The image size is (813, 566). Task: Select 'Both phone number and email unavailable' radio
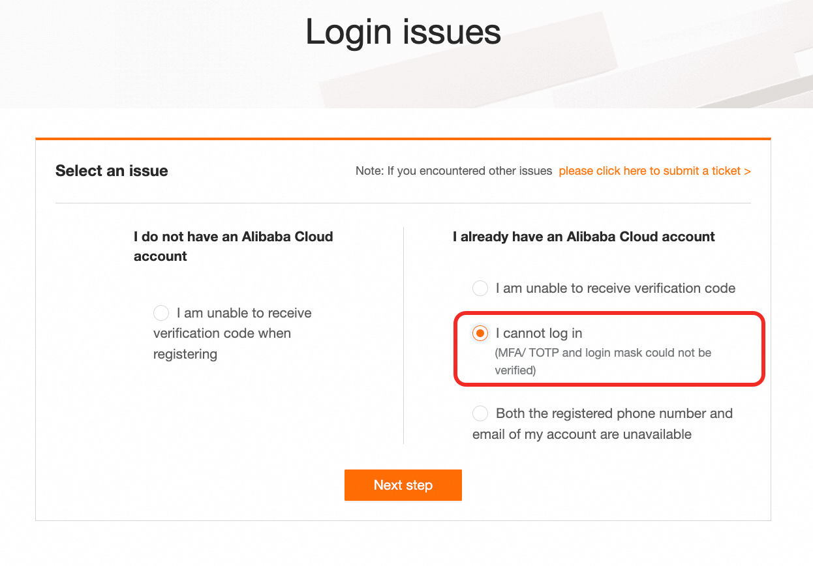480,413
